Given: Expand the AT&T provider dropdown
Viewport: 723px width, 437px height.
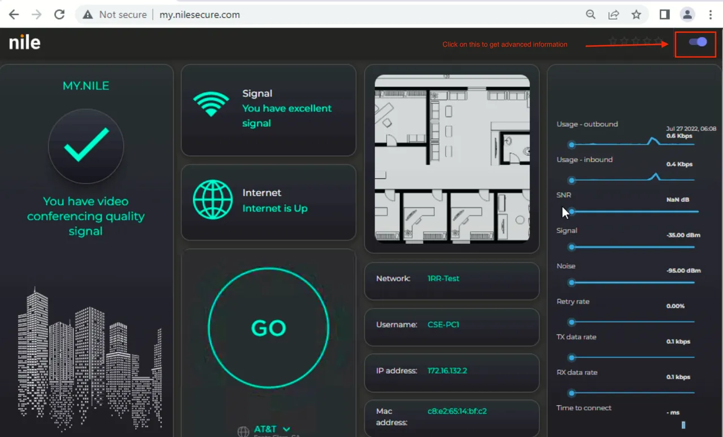Looking at the screenshot, I should (285, 429).
